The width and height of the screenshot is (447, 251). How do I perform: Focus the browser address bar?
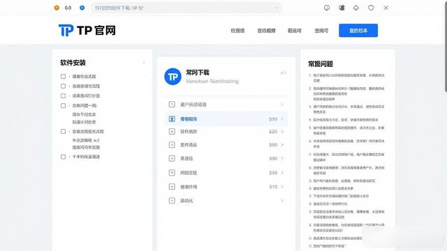[x=186, y=8]
